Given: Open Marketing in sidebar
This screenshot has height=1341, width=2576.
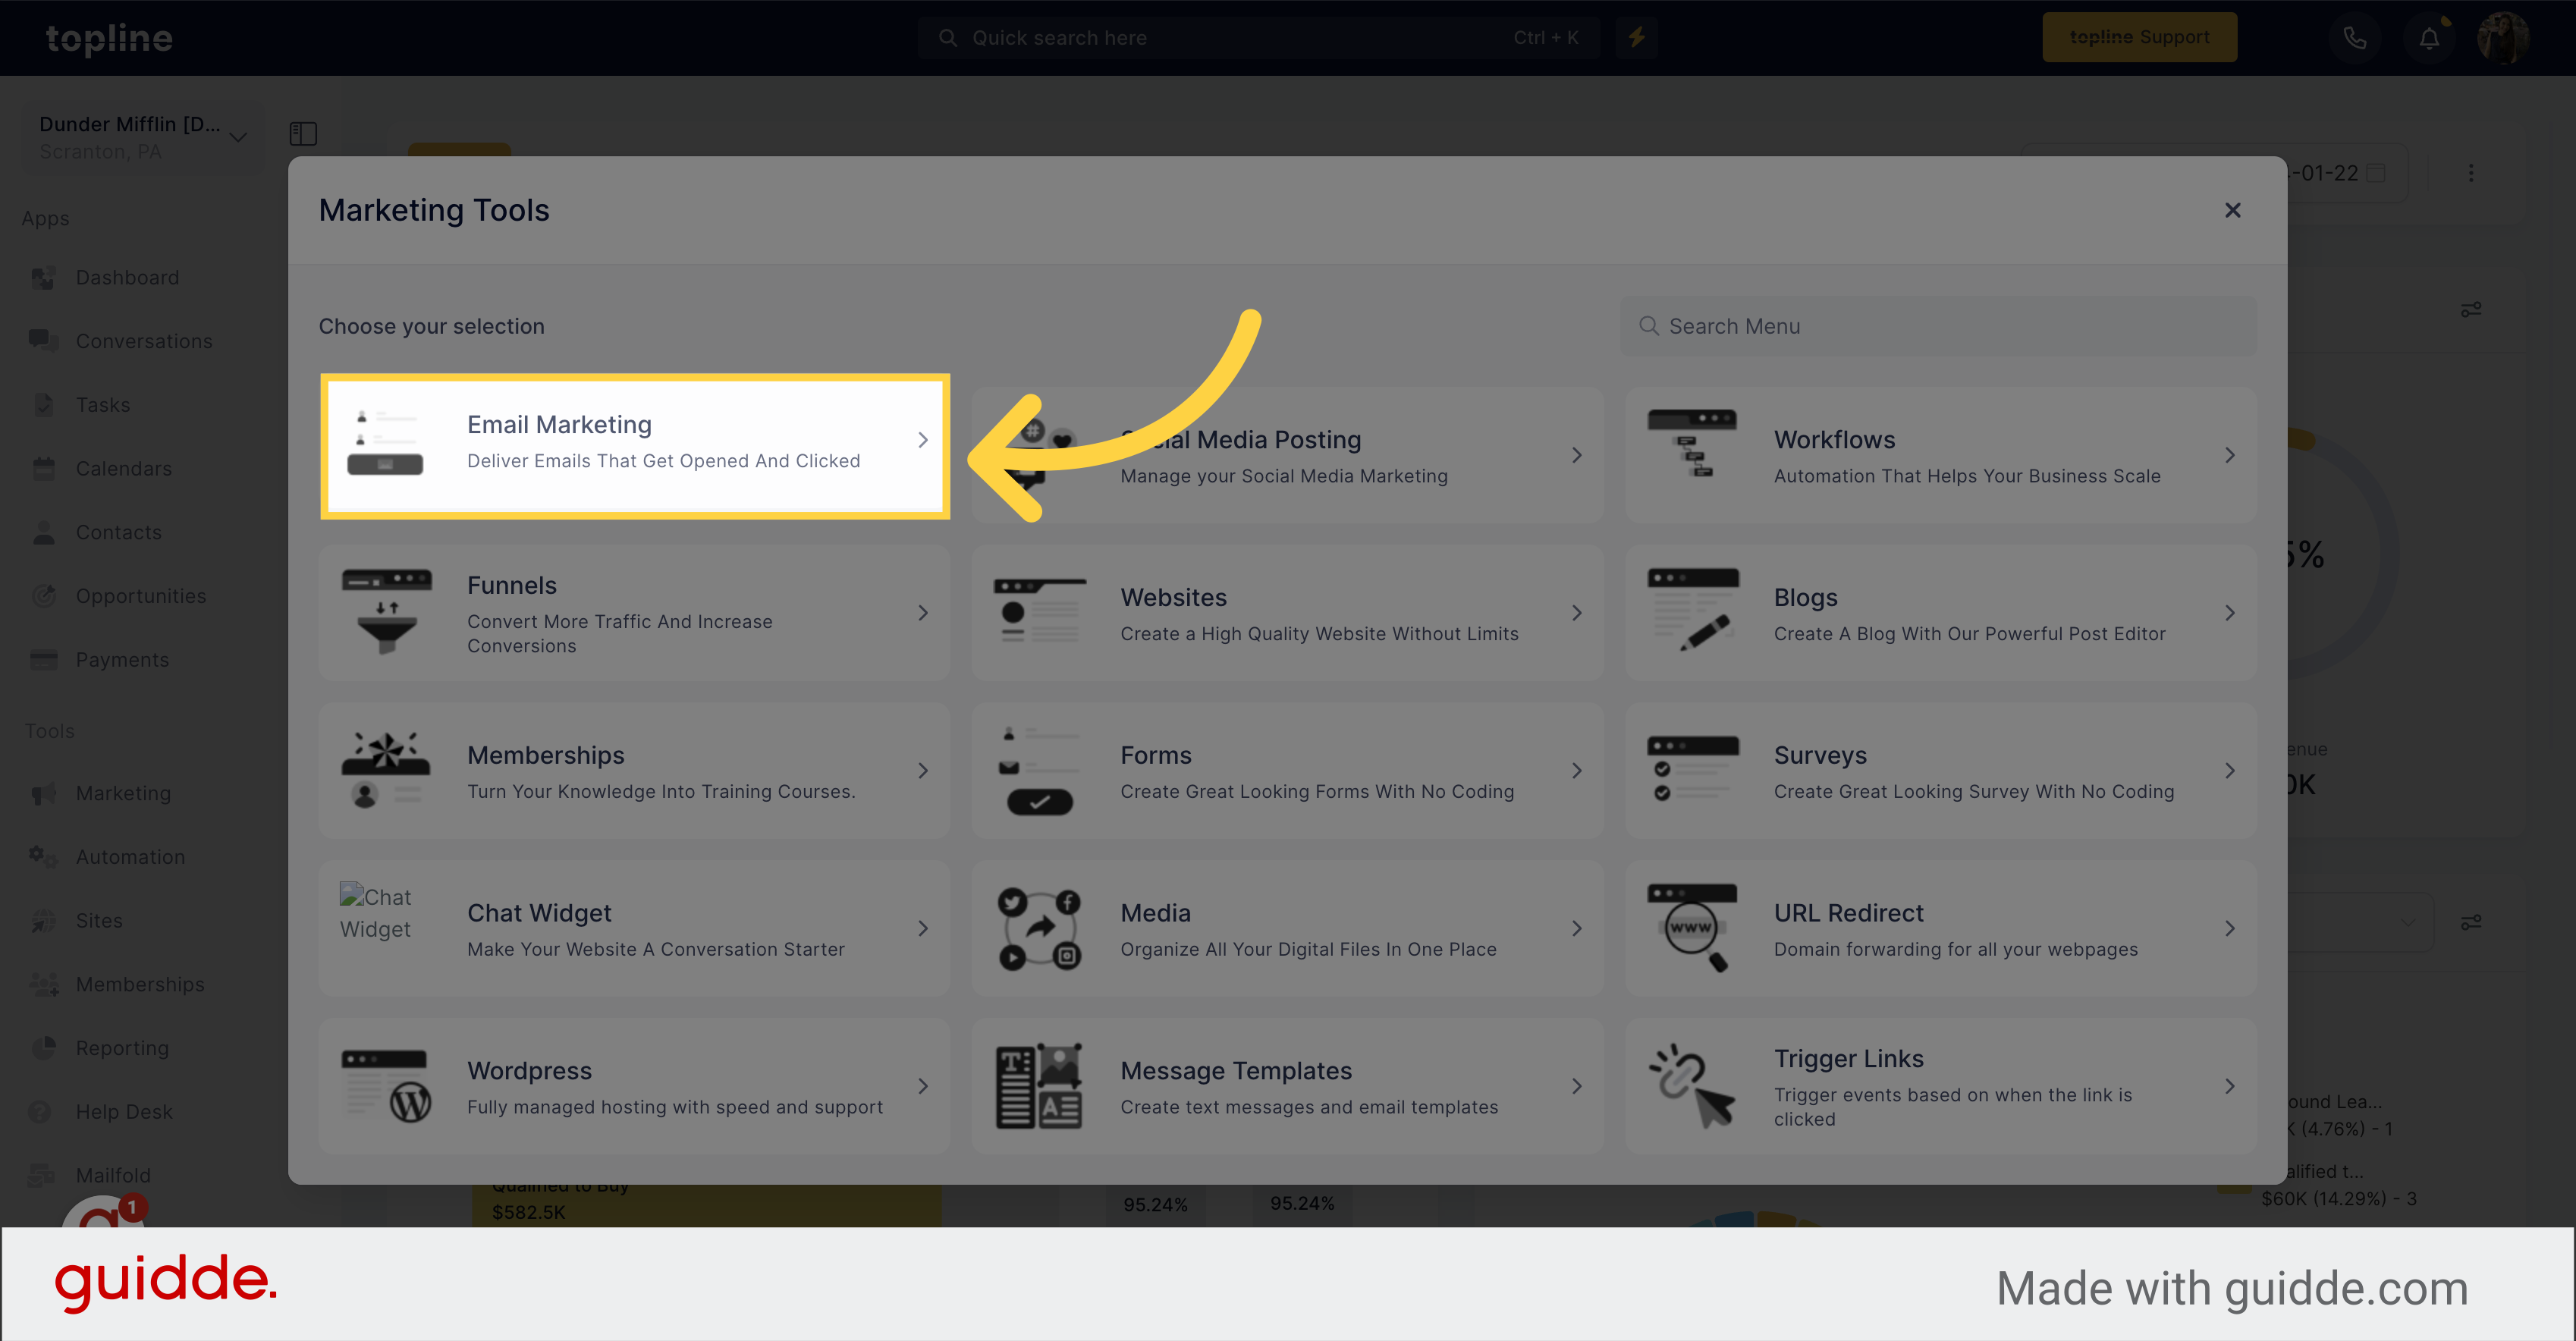Looking at the screenshot, I should click(123, 793).
